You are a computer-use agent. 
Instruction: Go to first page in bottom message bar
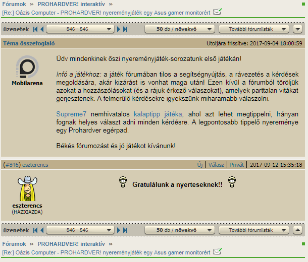pyautogui.click(x=35, y=230)
